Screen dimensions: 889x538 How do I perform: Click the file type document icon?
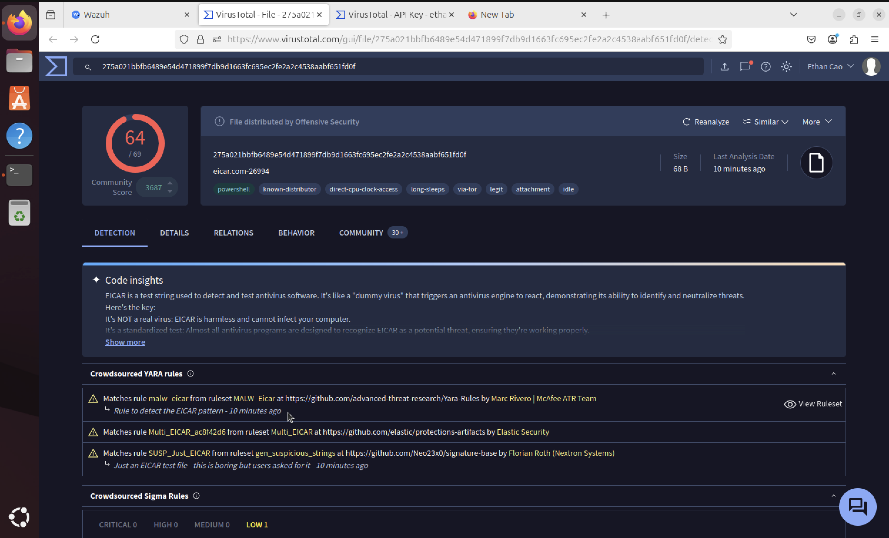pyautogui.click(x=816, y=162)
